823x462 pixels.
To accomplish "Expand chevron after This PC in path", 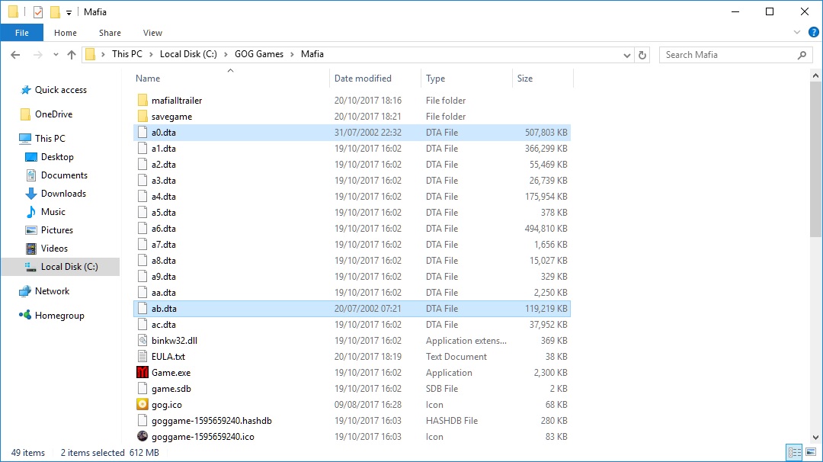I will coord(151,54).
